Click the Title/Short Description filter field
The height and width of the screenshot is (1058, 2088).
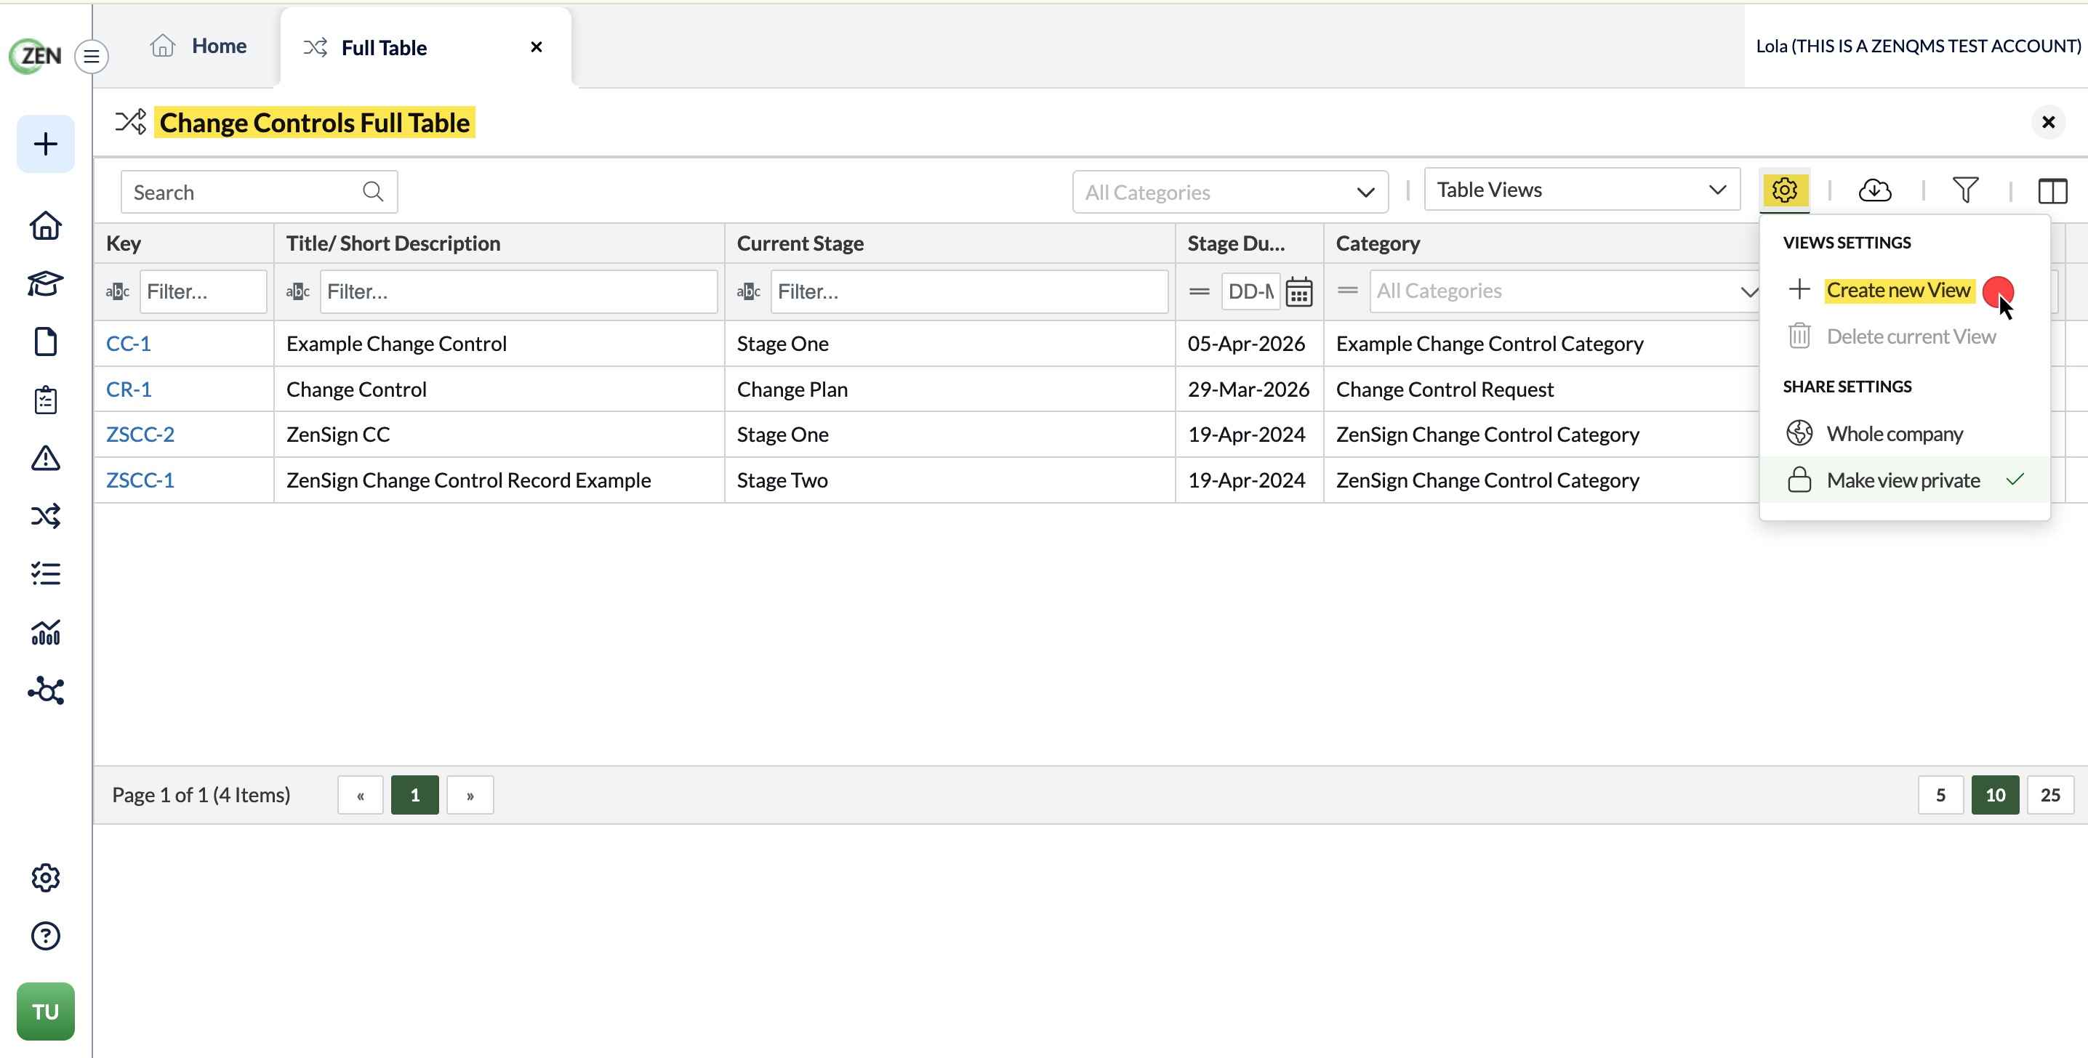[519, 291]
